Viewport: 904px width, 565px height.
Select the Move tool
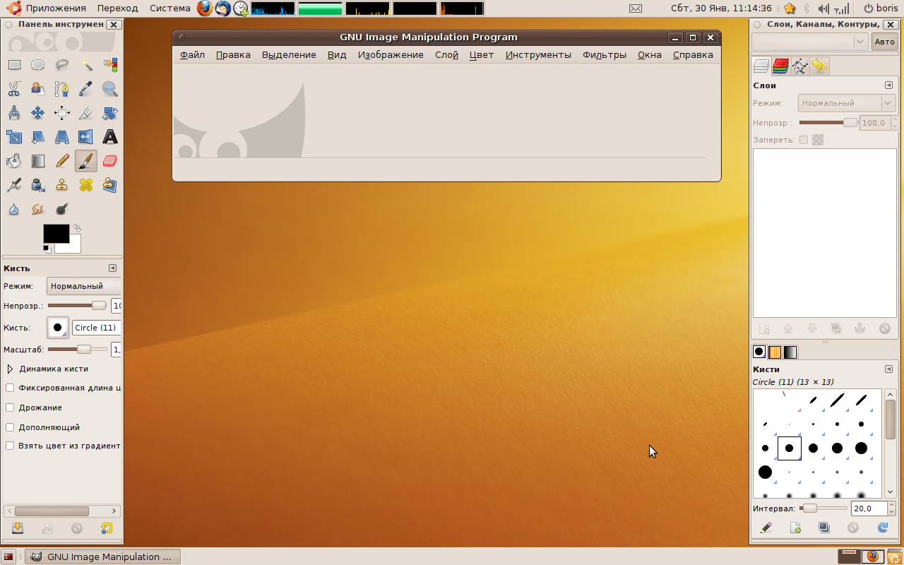(38, 113)
